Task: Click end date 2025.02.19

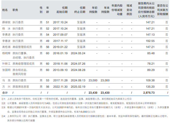Action: (x=78, y=87)
